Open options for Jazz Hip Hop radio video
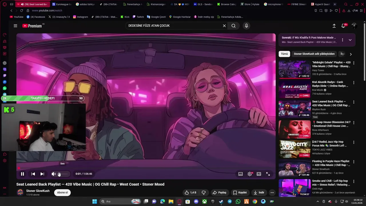366x206 pixels. pos(354,142)
